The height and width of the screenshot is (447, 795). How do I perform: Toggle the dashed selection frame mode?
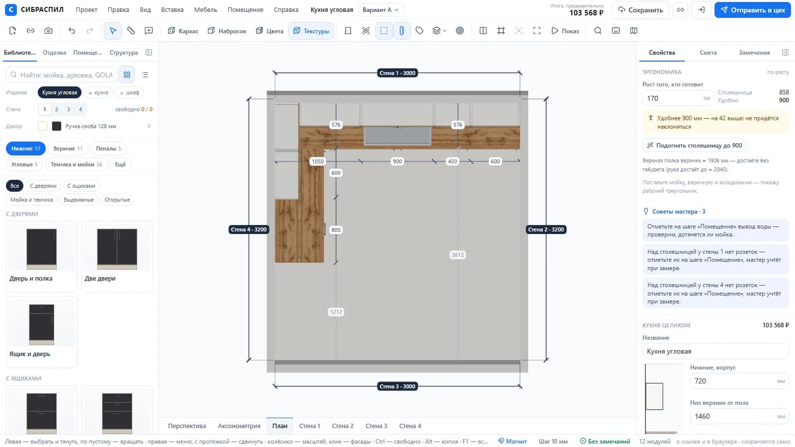pyautogui.click(x=384, y=31)
